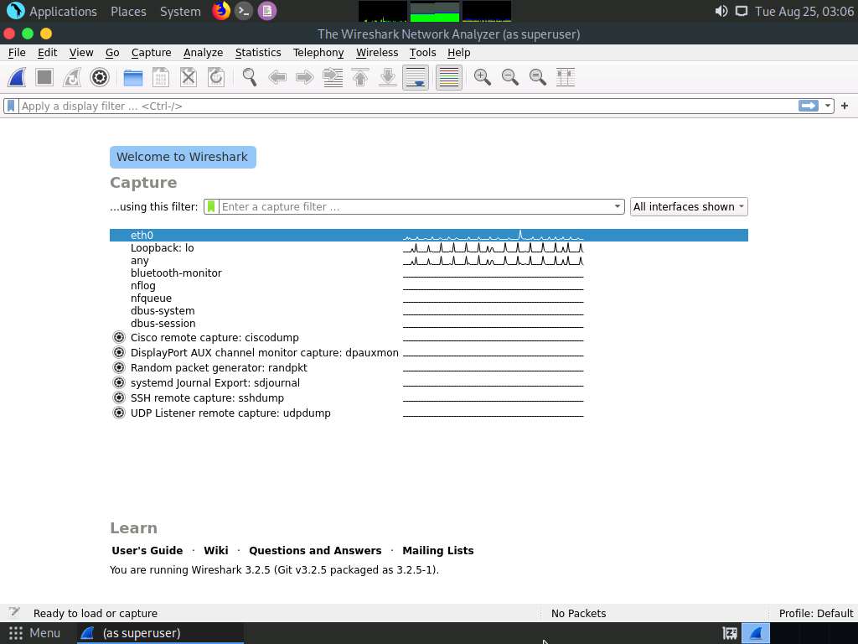Screen dimensions: 858x644
Task: Click the Close capture file X icon
Action: (189, 77)
